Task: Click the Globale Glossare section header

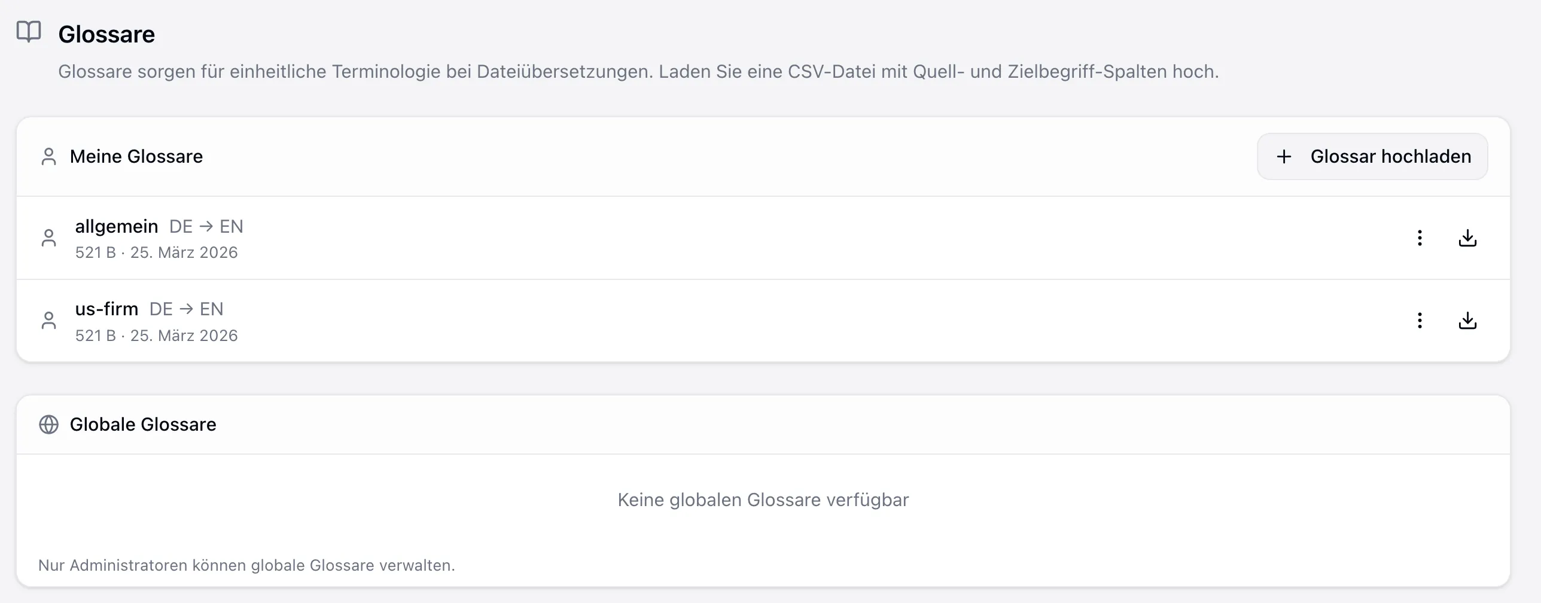Action: pyautogui.click(x=143, y=424)
